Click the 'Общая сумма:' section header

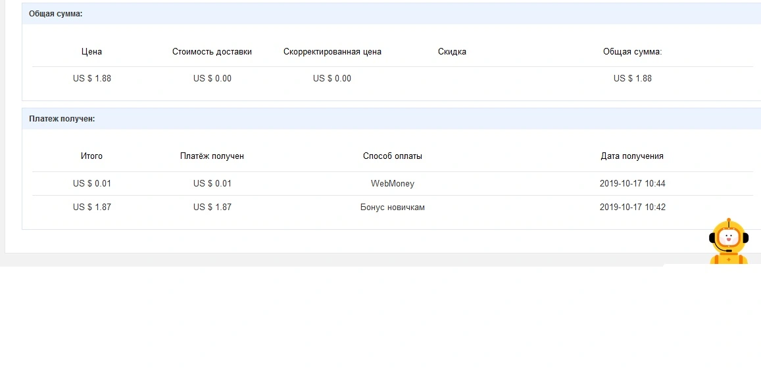(56, 14)
